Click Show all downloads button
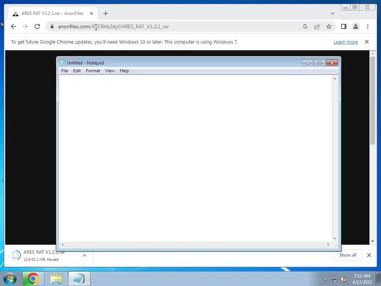 348,255
